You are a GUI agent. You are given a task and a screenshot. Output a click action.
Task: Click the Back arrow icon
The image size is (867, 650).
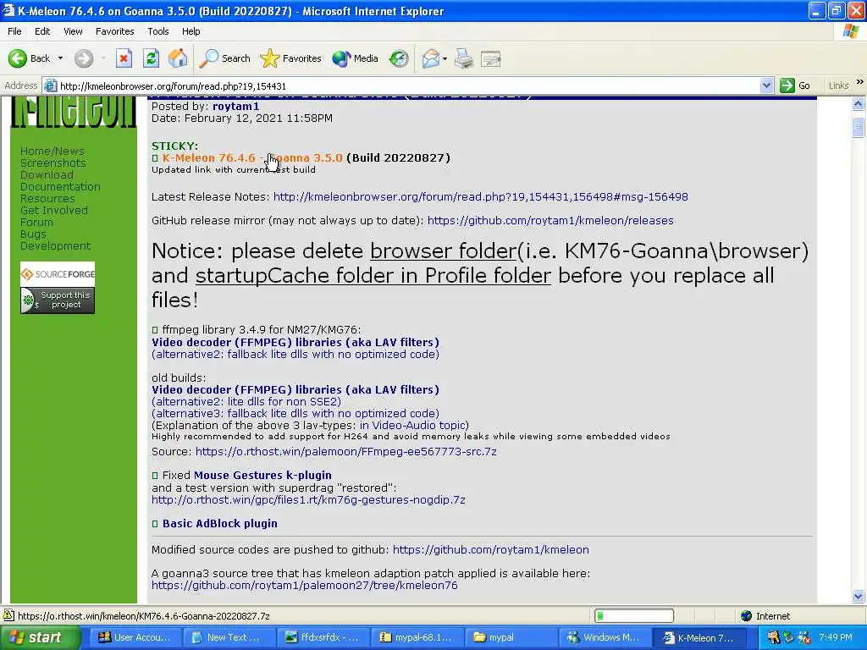(x=18, y=58)
